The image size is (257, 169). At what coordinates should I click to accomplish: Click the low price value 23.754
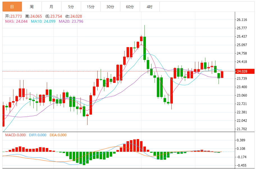(56, 16)
